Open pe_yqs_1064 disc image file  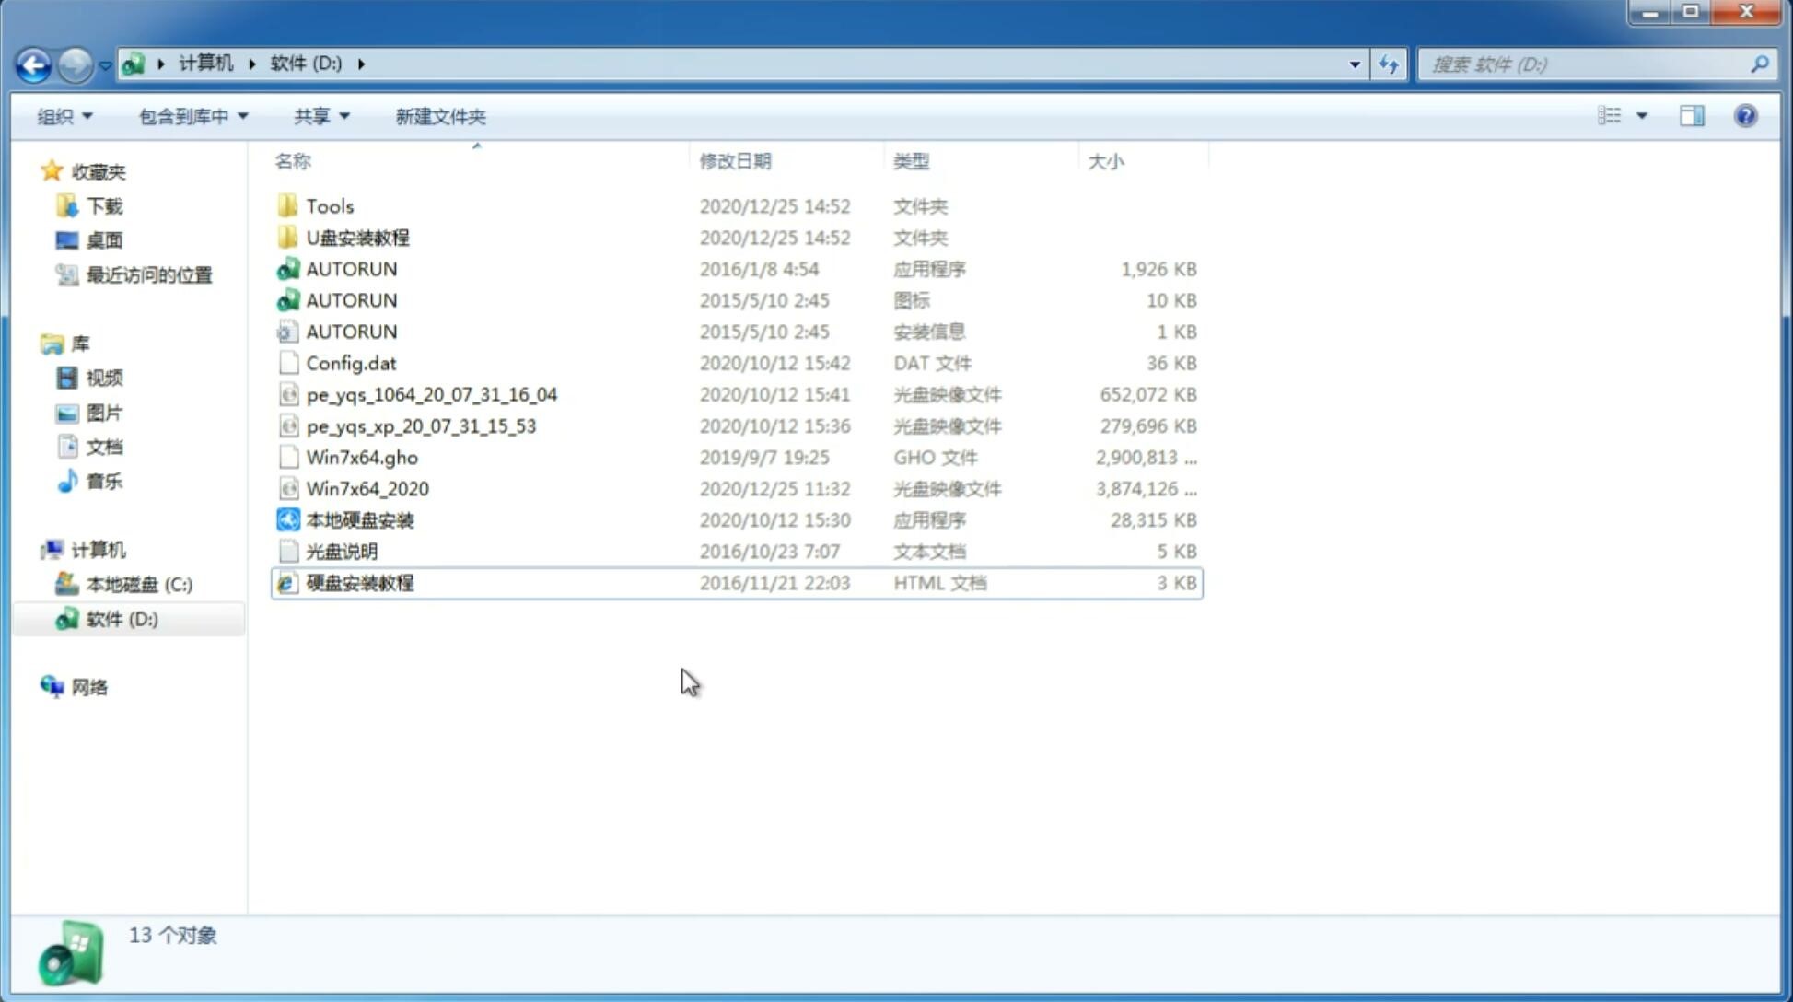[x=432, y=394]
